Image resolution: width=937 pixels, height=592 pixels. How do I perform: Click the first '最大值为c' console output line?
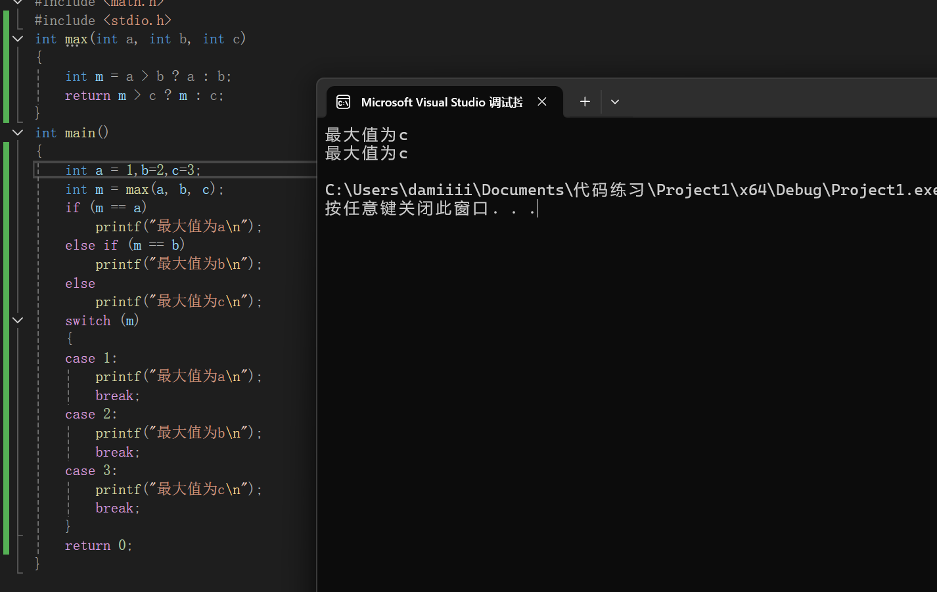(x=367, y=135)
